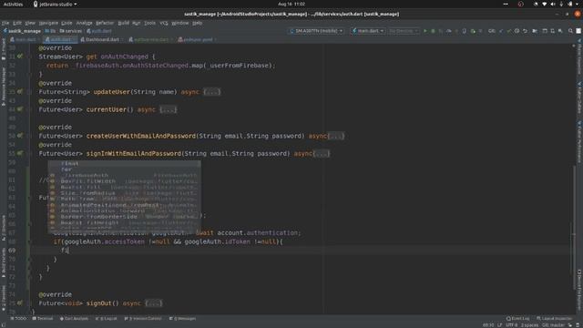Place cursor after 'fi' on line 69
This screenshot has width=583, height=328.
[69, 251]
